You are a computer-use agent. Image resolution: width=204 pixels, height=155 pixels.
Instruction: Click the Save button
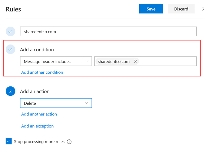(x=151, y=9)
